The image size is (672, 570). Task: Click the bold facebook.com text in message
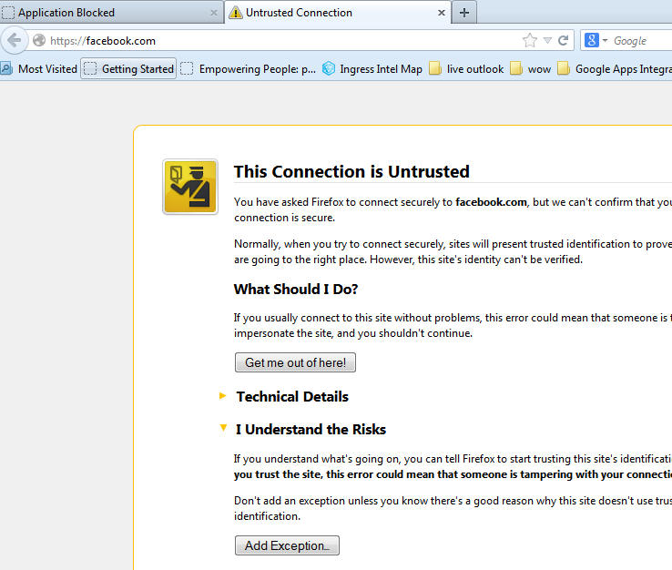point(491,202)
